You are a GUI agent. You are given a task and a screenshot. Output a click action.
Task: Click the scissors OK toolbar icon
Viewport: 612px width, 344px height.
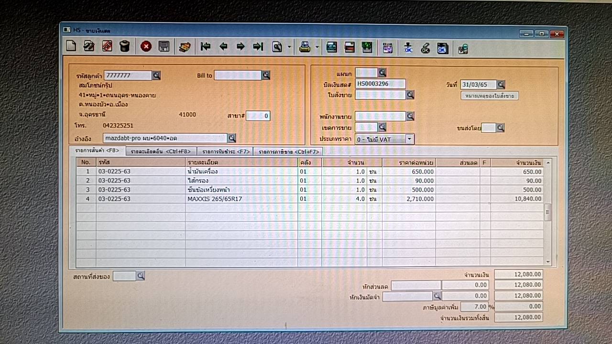tap(425, 48)
